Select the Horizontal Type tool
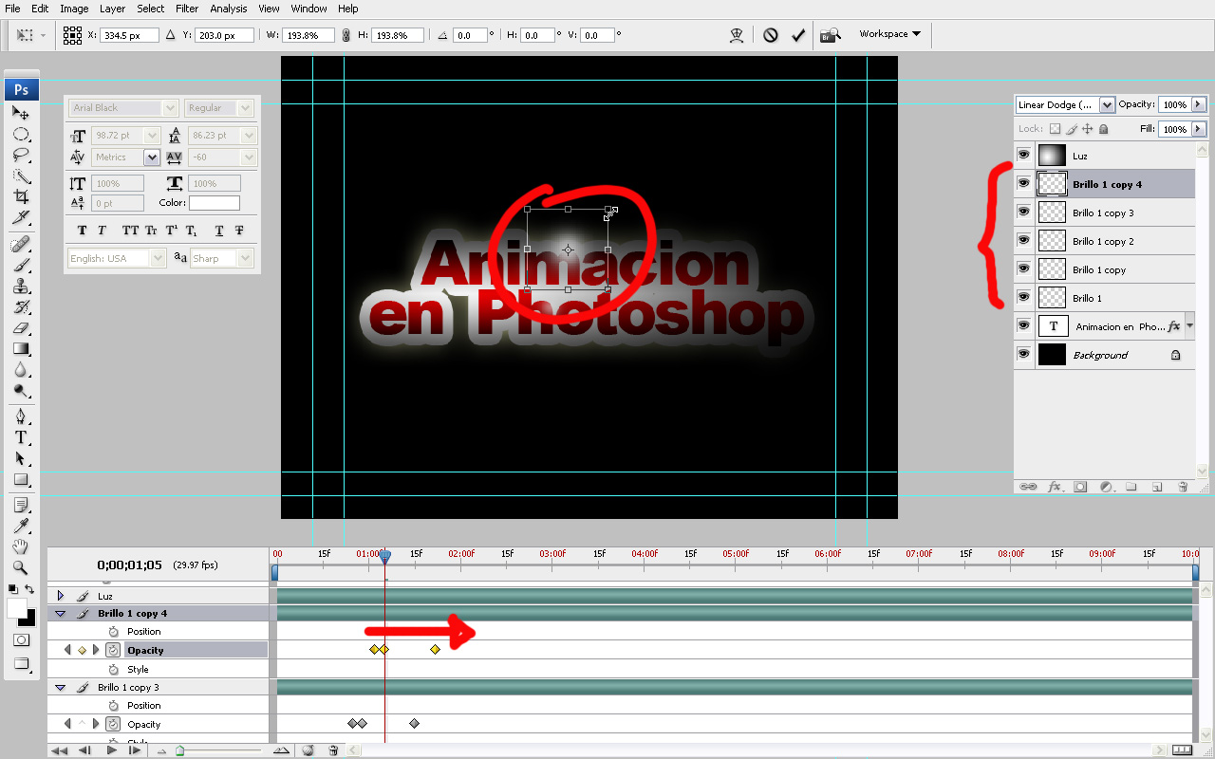 coord(21,437)
